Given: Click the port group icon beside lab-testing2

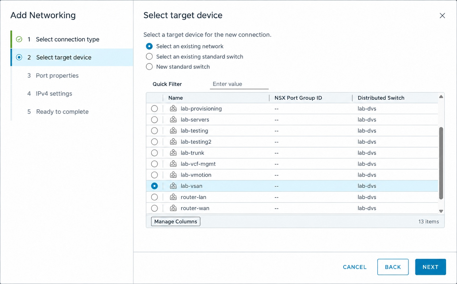Looking at the screenshot, I should (x=173, y=142).
